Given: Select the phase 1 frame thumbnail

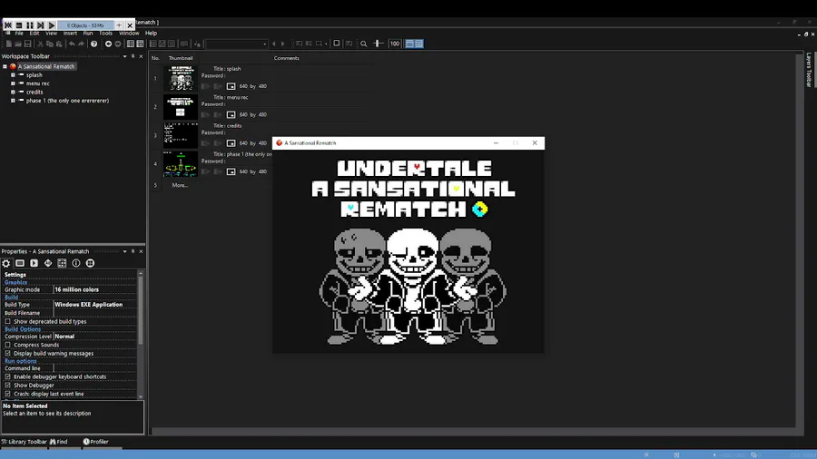Looking at the screenshot, I should [x=181, y=164].
